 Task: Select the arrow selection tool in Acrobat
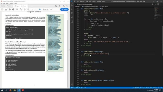pos(40,9)
